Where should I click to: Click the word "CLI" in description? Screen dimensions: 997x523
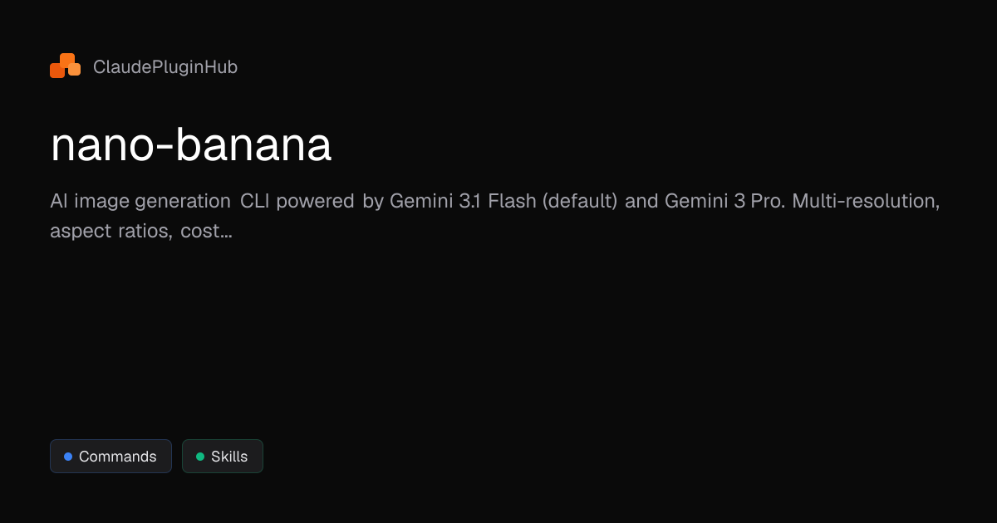256,202
